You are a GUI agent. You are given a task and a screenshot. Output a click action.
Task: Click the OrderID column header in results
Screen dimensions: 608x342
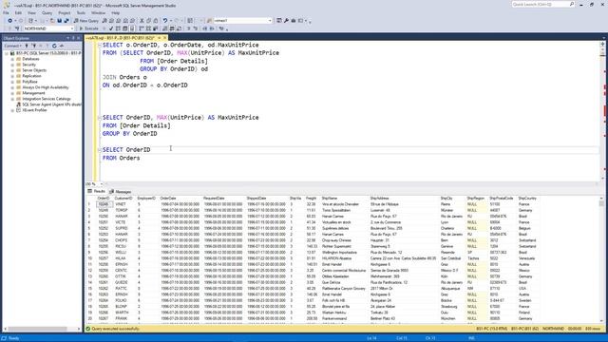click(x=104, y=199)
